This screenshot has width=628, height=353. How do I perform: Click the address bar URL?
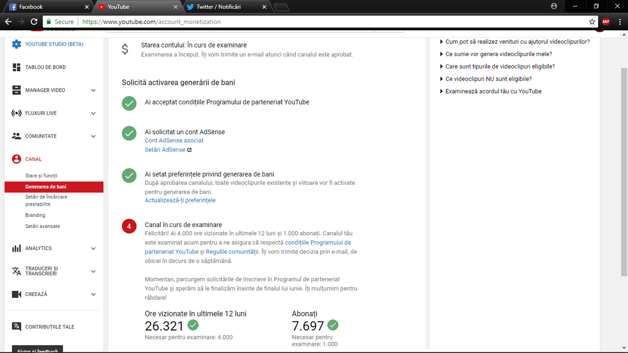click(x=151, y=22)
